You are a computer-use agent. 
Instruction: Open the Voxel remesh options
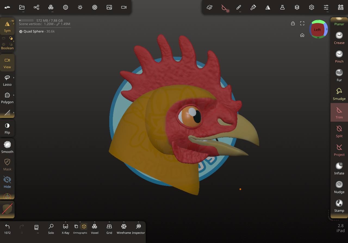(95, 228)
